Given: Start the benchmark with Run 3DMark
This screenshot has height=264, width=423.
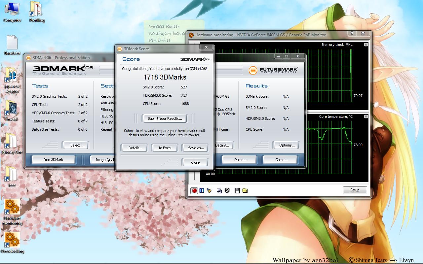Looking at the screenshot, I should tap(53, 160).
